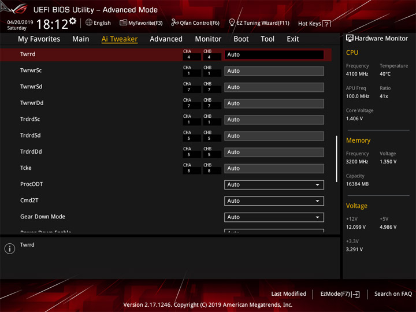The height and width of the screenshot is (312, 416).
Task: Click the Qfan Control fan icon
Action: (x=174, y=23)
